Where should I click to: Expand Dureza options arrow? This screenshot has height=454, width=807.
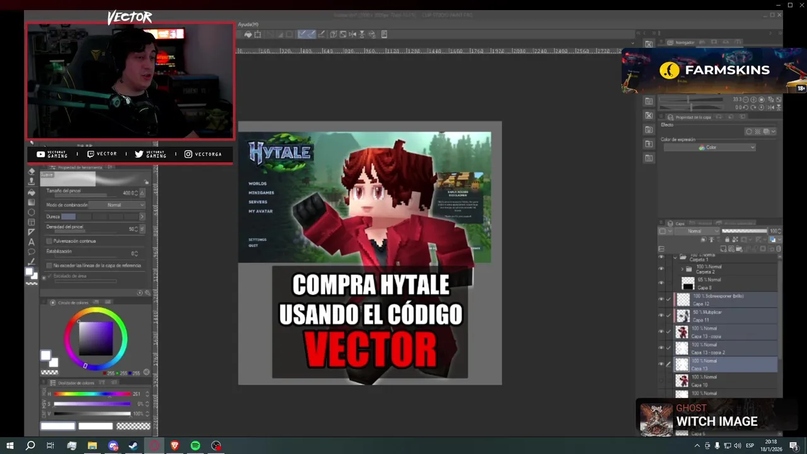point(142,217)
